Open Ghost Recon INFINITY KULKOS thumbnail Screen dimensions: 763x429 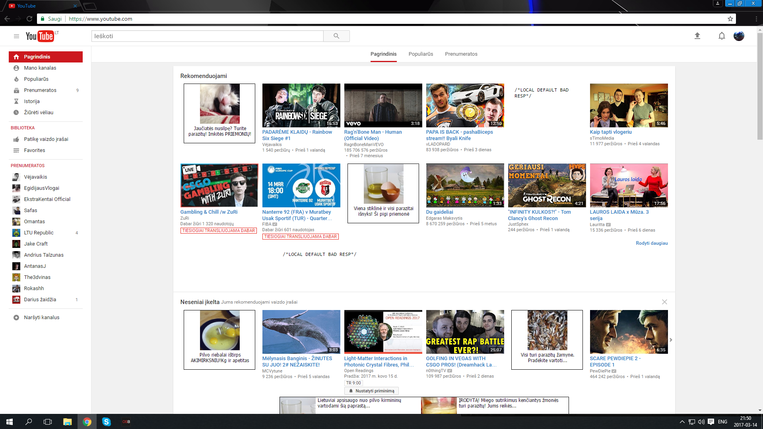[x=547, y=185]
